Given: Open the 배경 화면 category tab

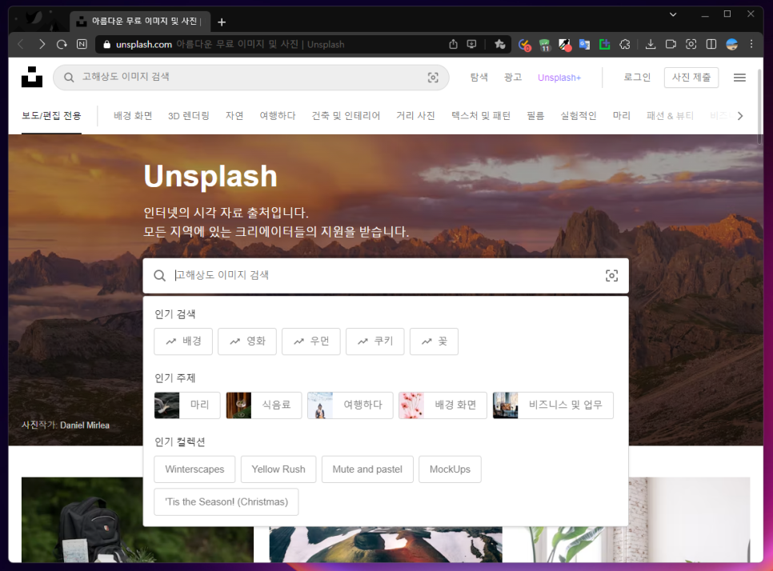Looking at the screenshot, I should 133,116.
